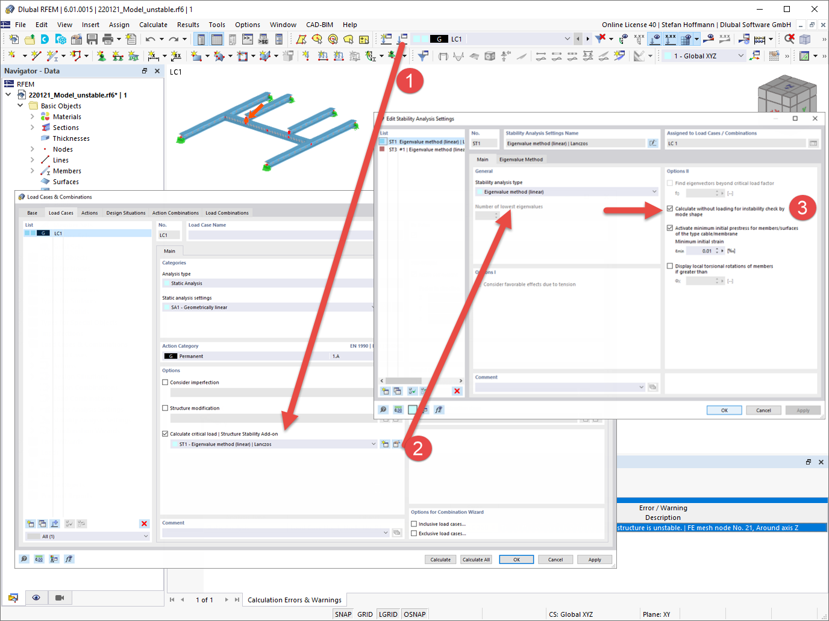Viewport: 829px width, 621px height.
Task: Click the Undo icon
Action: 150,39
